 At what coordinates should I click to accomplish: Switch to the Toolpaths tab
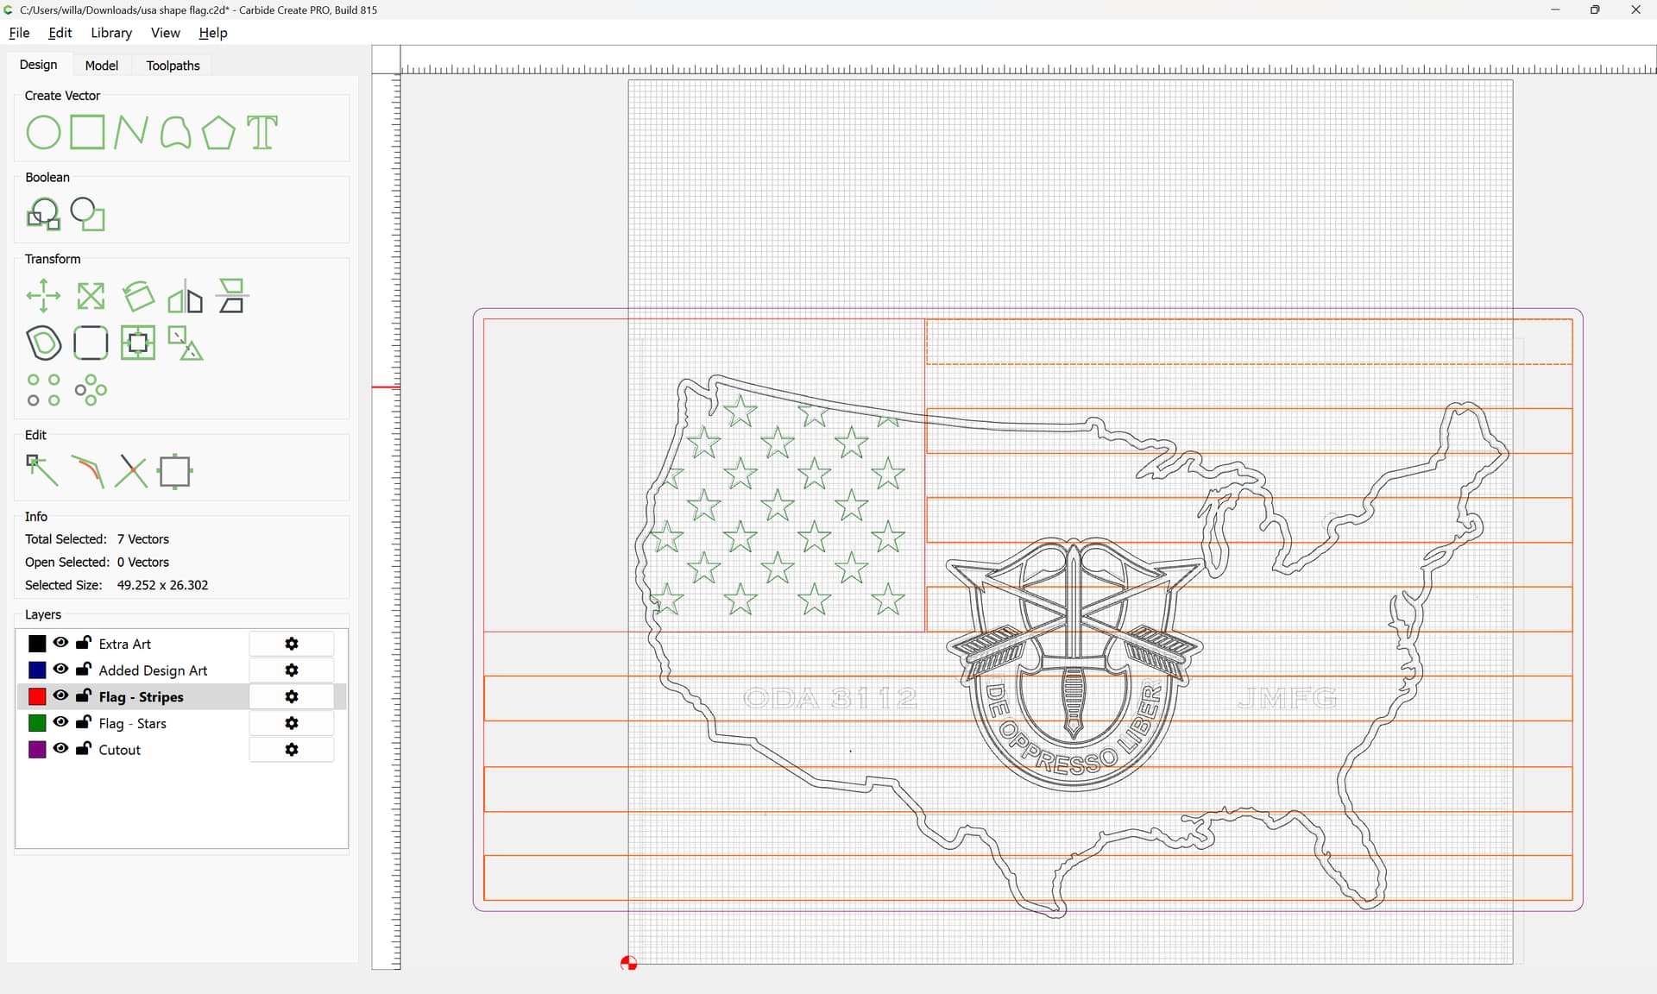173,66
